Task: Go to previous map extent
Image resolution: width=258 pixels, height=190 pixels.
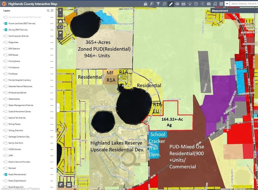Action: 60,32
